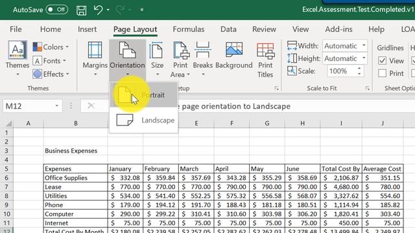415x233 pixels.
Task: Click the Print Titles button
Action: [265, 60]
